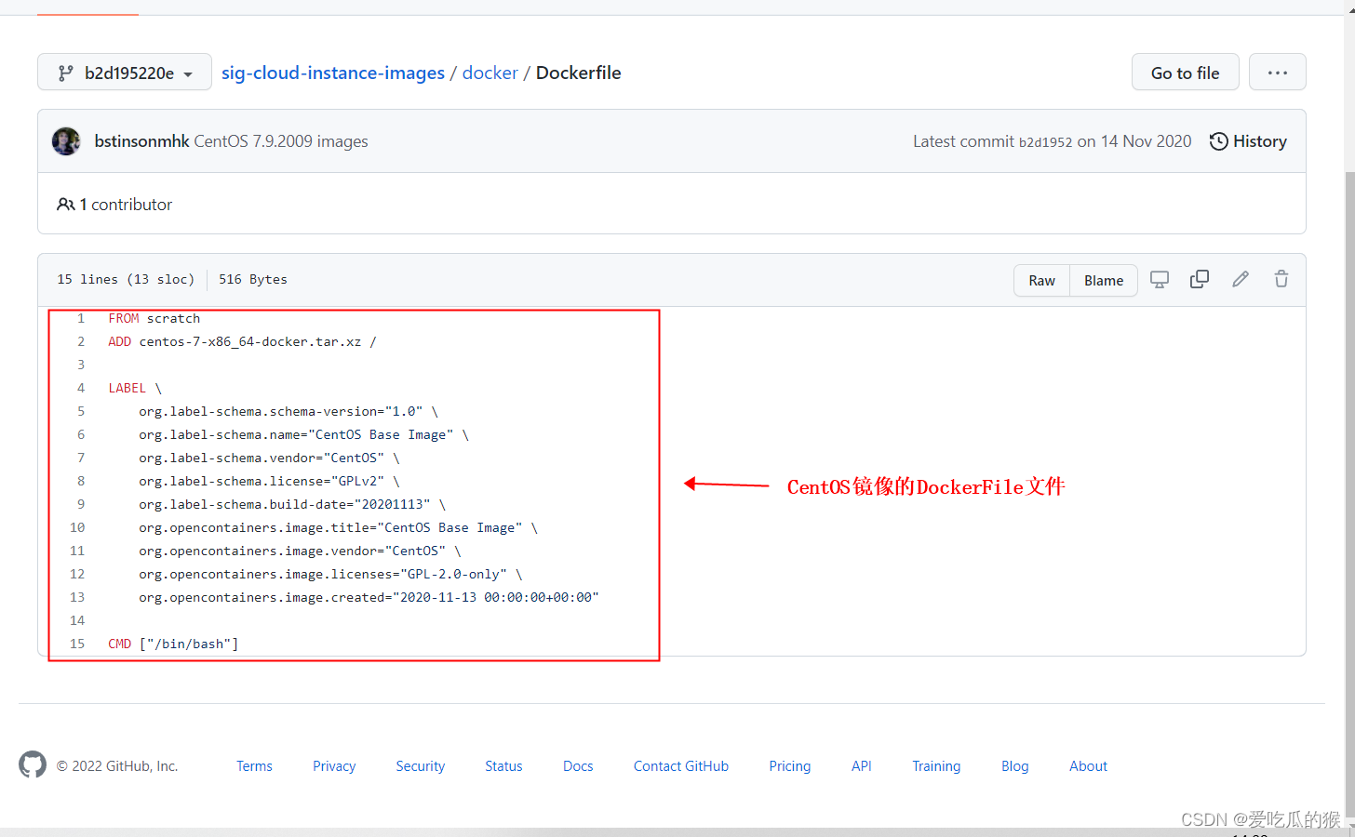Open the b2d195220e branch selector dropdown
Viewport: 1355px width, 837px height.
pos(124,73)
